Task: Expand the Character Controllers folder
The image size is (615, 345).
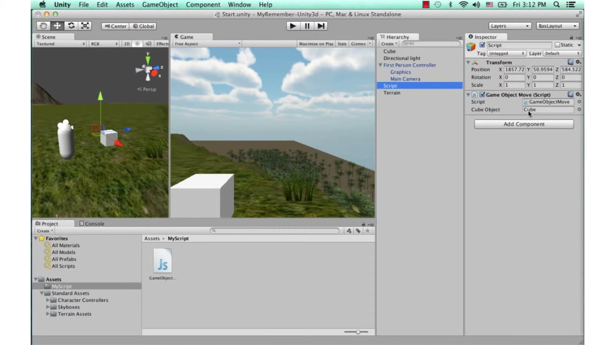Action: pyautogui.click(x=48, y=300)
